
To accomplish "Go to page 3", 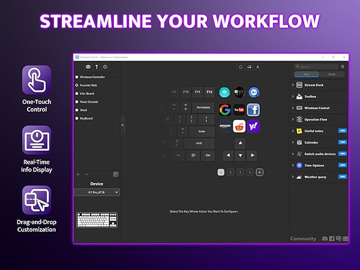I will pos(240,172).
